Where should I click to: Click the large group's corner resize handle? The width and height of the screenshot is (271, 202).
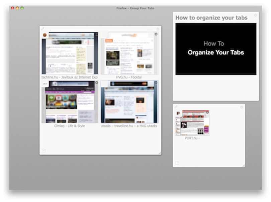tap(160, 153)
